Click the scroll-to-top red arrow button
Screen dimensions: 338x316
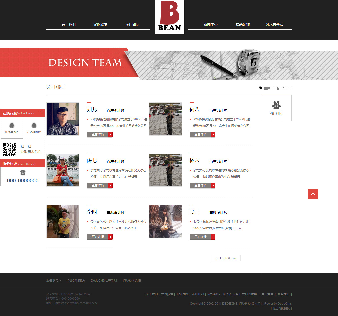313,194
